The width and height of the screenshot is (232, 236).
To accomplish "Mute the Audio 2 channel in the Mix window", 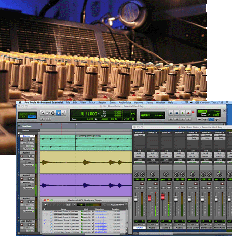I will click(169, 188).
